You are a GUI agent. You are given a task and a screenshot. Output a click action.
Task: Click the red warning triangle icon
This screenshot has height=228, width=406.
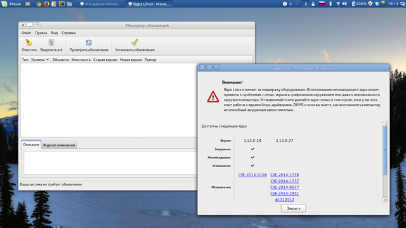click(213, 96)
